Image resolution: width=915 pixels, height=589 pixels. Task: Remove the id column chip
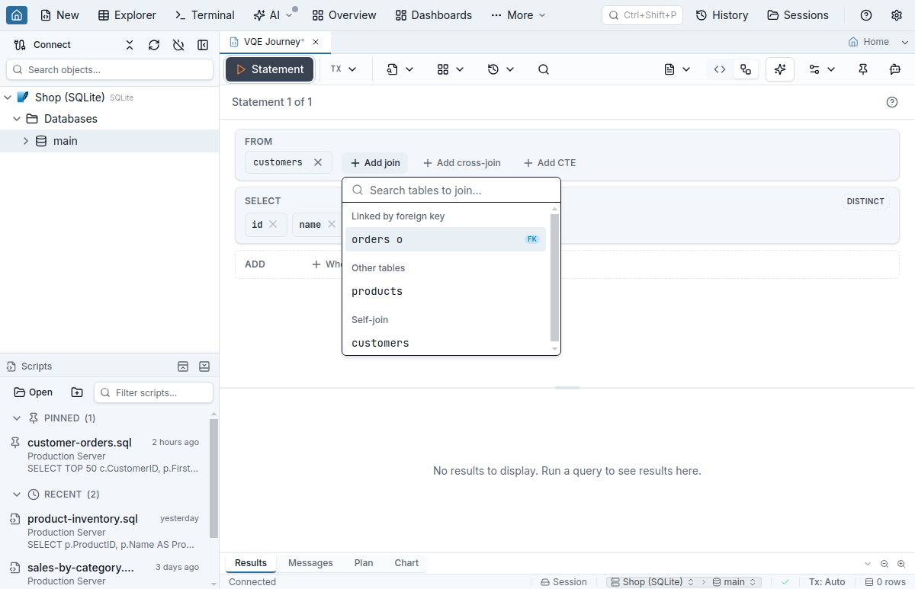tap(273, 225)
